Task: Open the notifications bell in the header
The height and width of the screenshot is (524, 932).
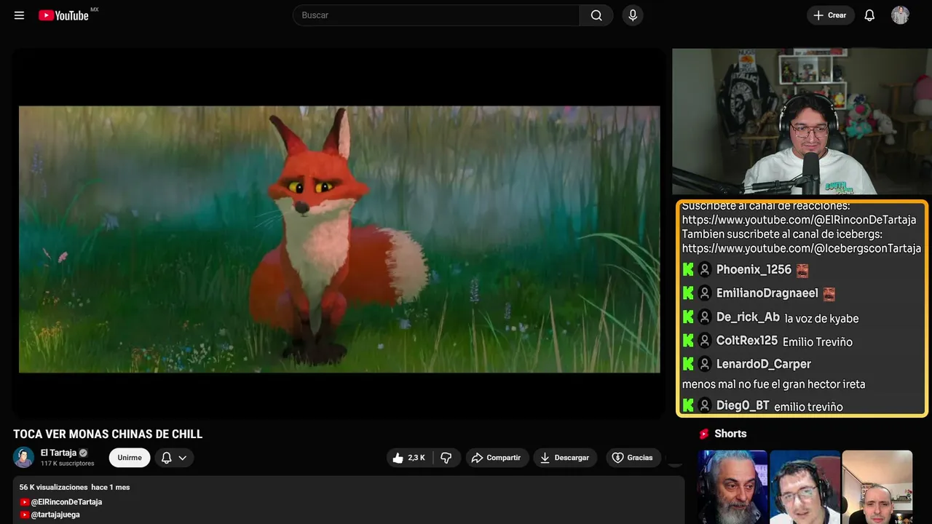Action: point(869,15)
